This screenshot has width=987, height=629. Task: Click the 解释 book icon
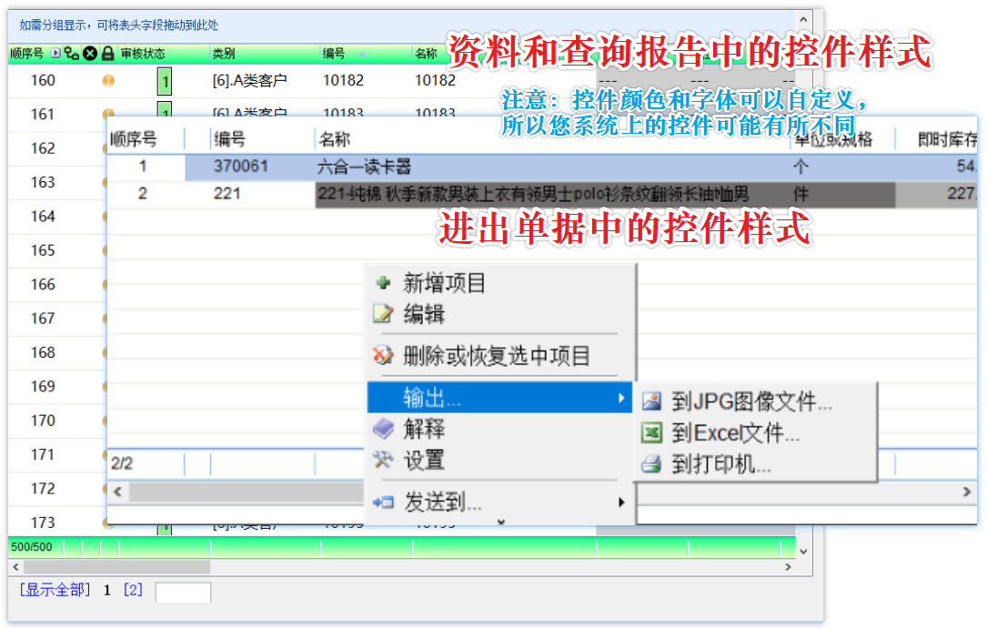(383, 429)
